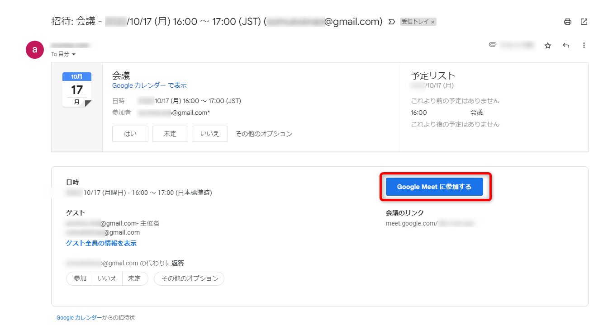Click 'Google Meet に参加する' button
Screen dimensions: 608x325
pos(434,187)
